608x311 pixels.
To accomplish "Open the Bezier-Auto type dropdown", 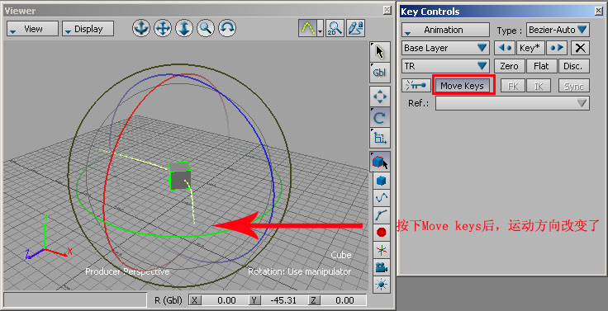I will (x=558, y=30).
